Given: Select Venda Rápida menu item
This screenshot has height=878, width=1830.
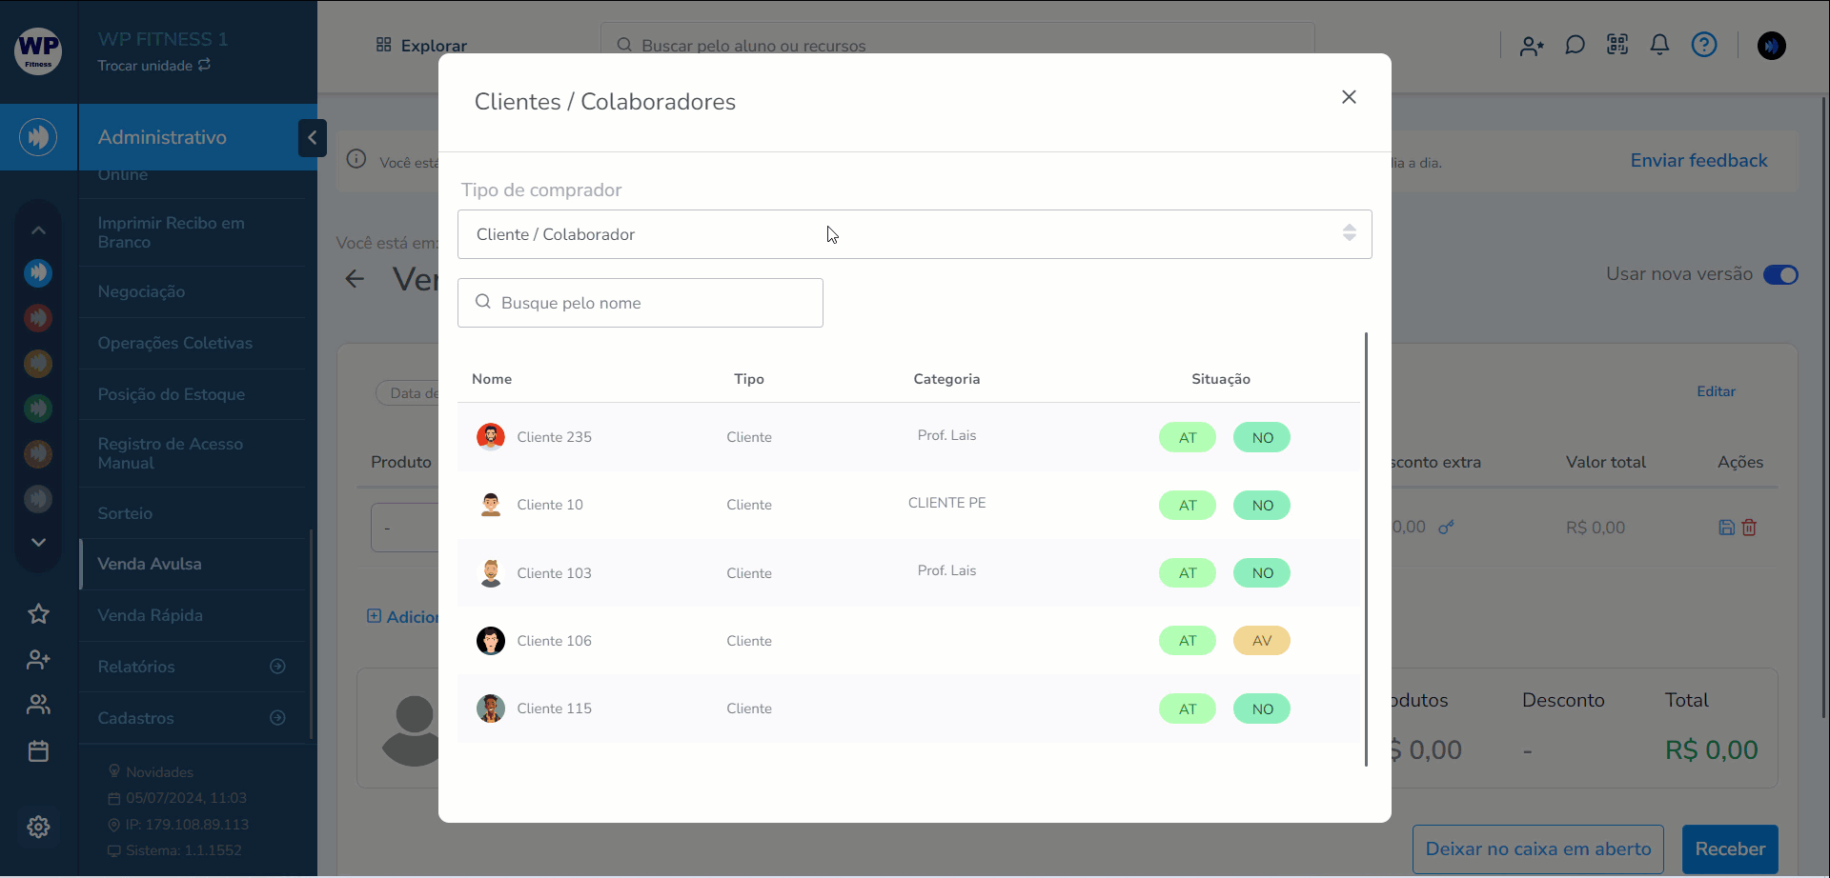Looking at the screenshot, I should (x=150, y=615).
